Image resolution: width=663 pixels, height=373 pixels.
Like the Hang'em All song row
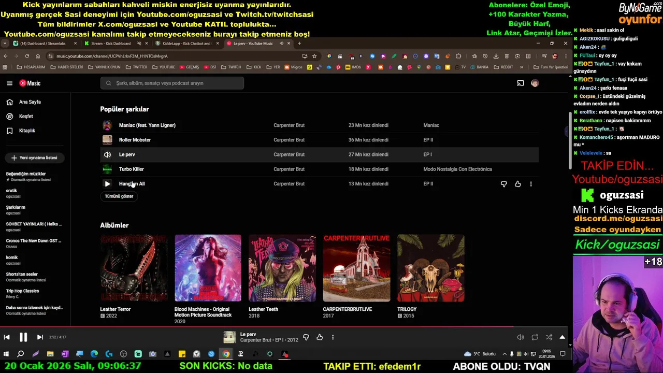[x=517, y=184]
